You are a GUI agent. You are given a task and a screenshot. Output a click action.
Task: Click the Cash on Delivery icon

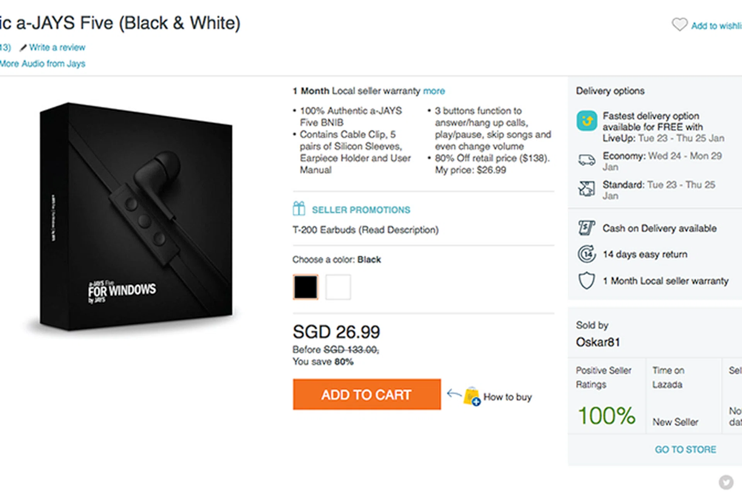click(586, 228)
